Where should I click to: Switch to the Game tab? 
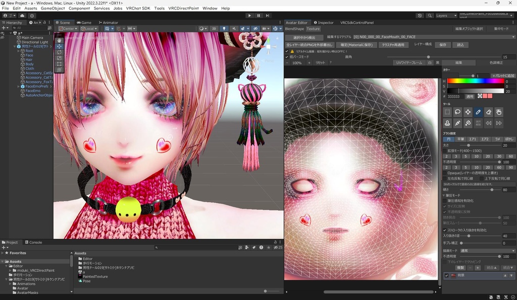click(84, 23)
